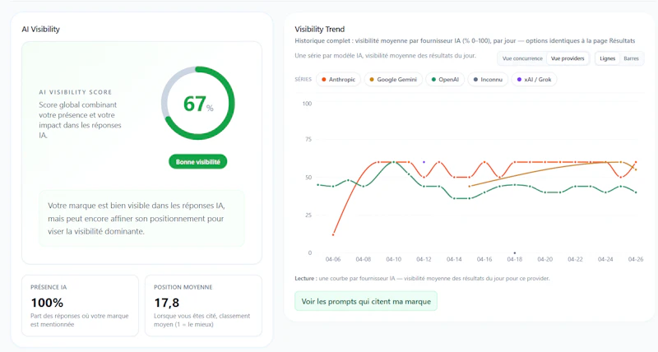Viewport: 658px width, 352px height.
Task: Click the Bonne visibilité badge
Action: (x=197, y=162)
